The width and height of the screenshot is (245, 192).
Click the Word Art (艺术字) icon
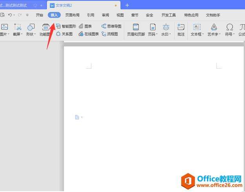click(214, 27)
